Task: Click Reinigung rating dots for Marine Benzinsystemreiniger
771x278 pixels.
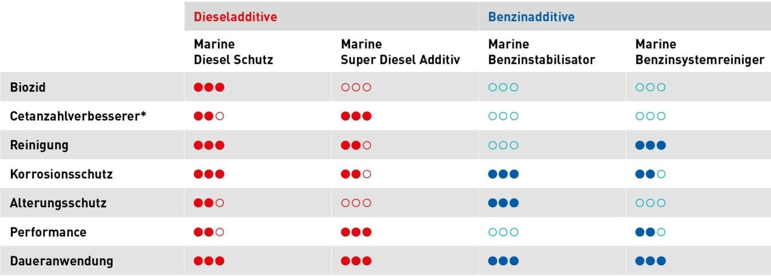Action: (x=650, y=145)
